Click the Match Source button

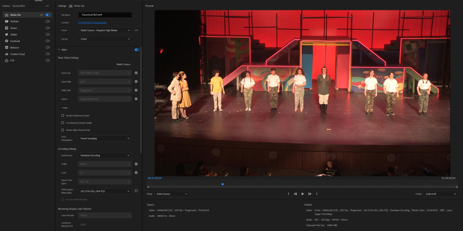tap(123, 64)
